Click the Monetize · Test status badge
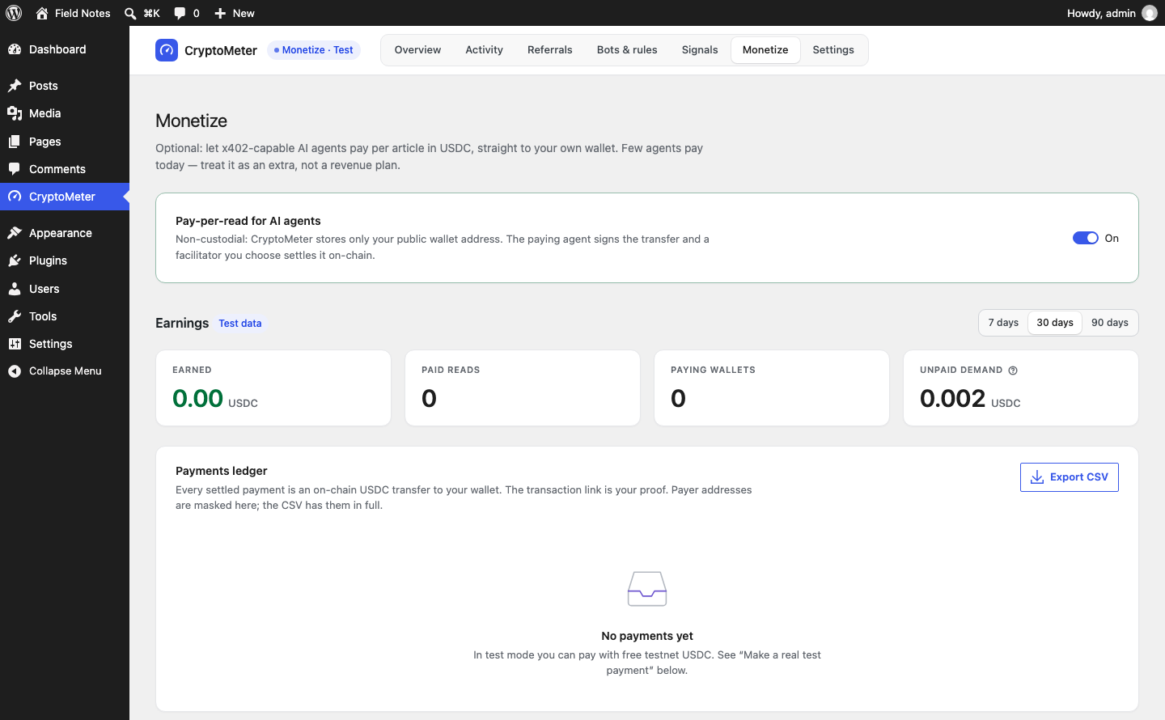1165x720 pixels. click(x=314, y=50)
